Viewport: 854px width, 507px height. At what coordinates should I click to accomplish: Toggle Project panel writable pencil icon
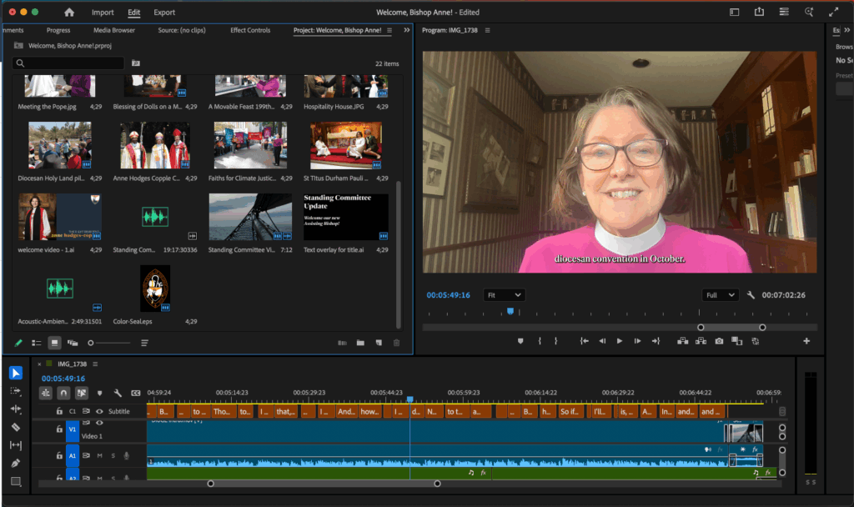point(18,343)
